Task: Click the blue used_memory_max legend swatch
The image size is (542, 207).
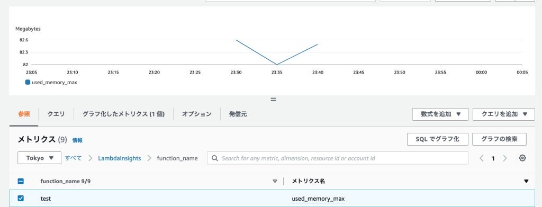Action: (28, 83)
